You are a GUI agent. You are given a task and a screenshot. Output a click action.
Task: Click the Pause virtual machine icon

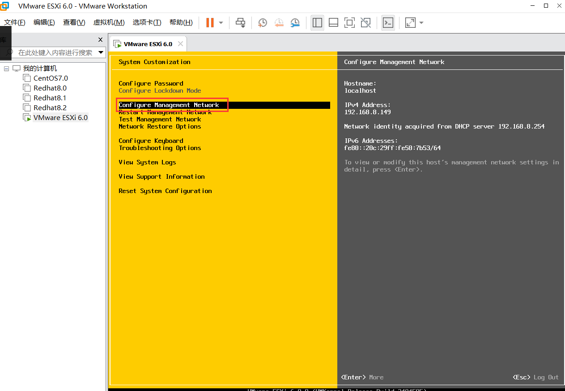[x=210, y=22]
